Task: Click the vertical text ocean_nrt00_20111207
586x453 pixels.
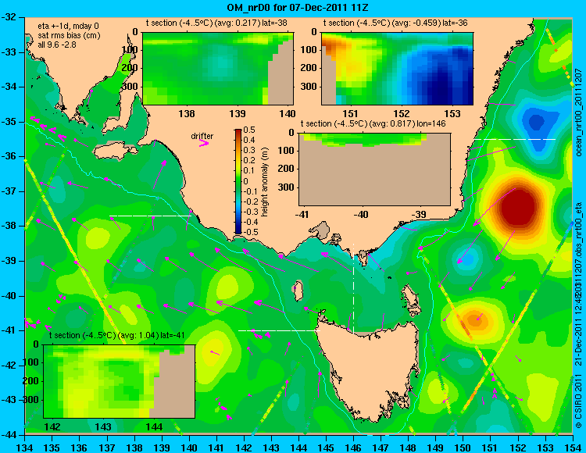Action: (578, 112)
